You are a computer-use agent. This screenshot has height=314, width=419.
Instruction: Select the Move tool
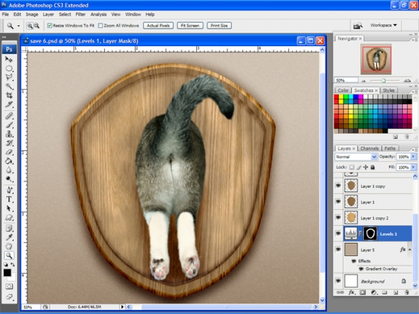tap(9, 59)
